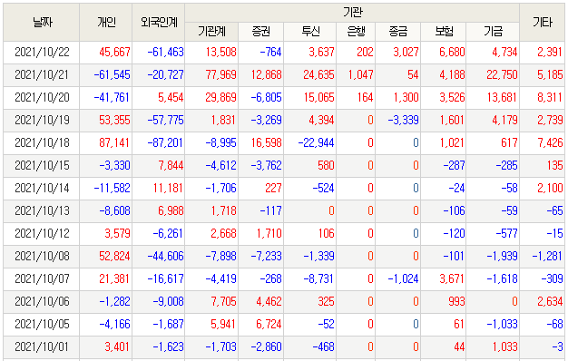Click securities value 12,868
The height and width of the screenshot is (361, 568).
tap(266, 75)
